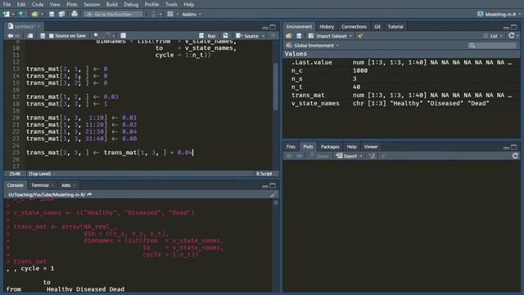This screenshot has width=524, height=295.
Task: Click the Find/Replace magnifier icon
Action: click(x=97, y=35)
